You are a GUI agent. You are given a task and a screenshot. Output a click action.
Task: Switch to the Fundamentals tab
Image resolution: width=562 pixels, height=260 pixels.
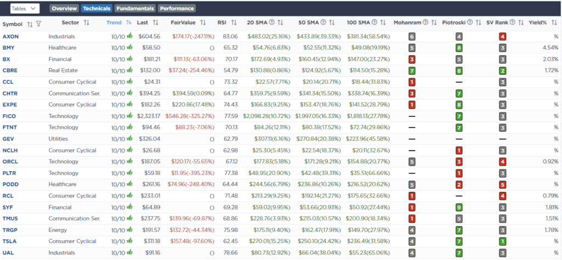tap(134, 9)
